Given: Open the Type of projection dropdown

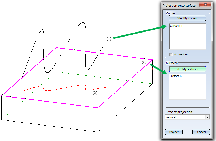Looking at the screenshot, I should [x=207, y=117].
